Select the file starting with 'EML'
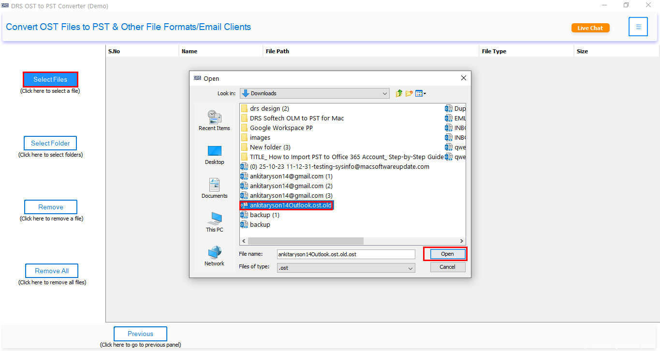The width and height of the screenshot is (660, 351). coord(455,118)
